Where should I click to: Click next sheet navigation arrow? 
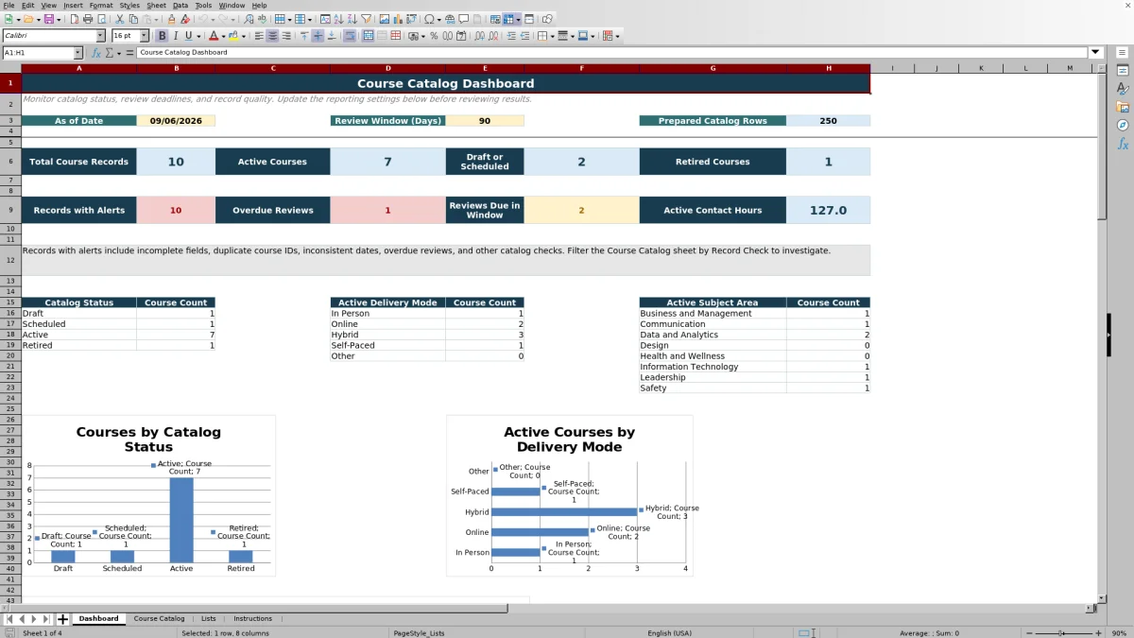click(35, 619)
